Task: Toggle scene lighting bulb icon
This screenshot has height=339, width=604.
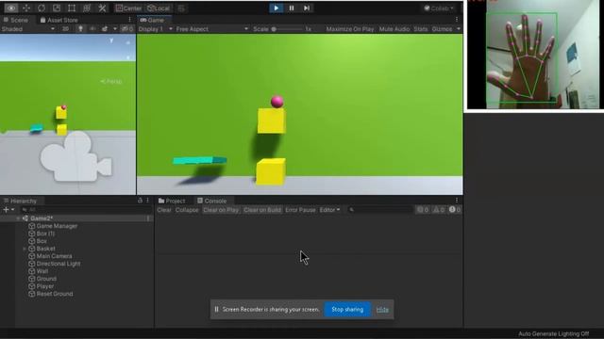Action: 80,29
